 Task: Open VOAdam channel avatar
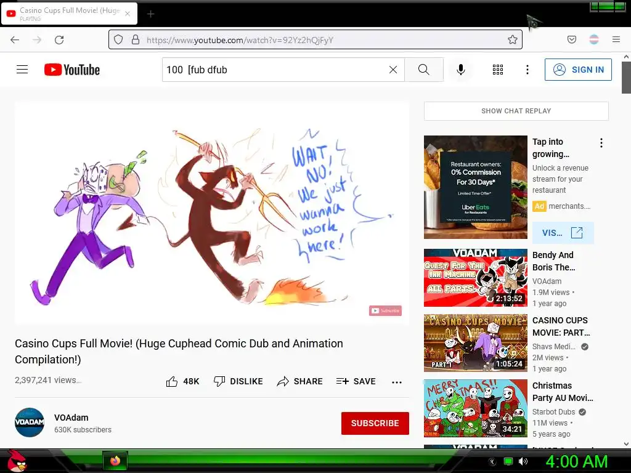click(30, 422)
